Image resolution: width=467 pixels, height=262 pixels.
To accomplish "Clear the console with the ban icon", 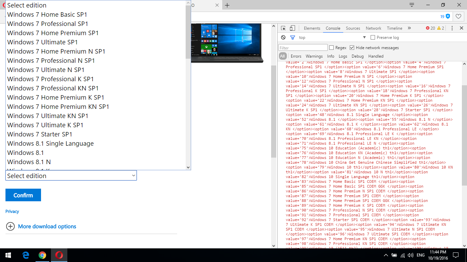I will (283, 38).
